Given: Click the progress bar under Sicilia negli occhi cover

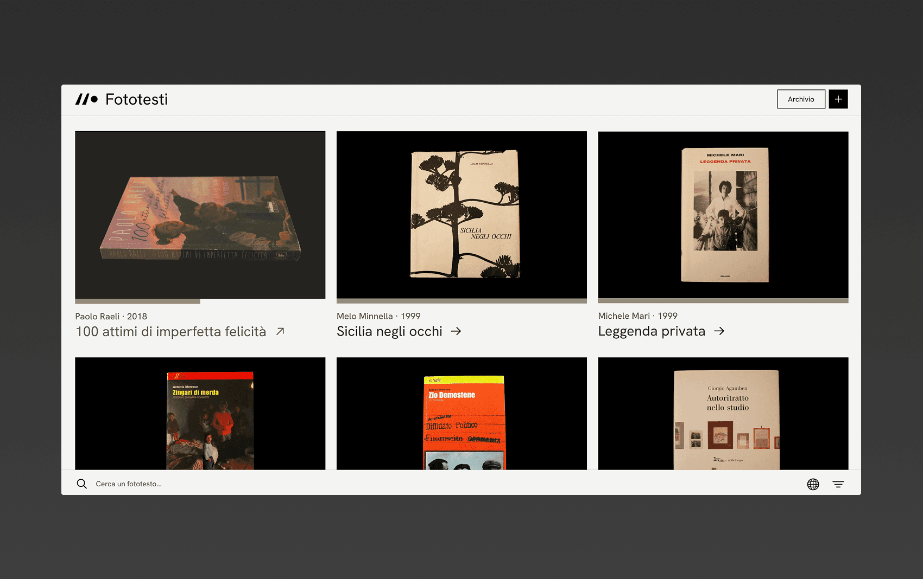Looking at the screenshot, I should 461,301.
